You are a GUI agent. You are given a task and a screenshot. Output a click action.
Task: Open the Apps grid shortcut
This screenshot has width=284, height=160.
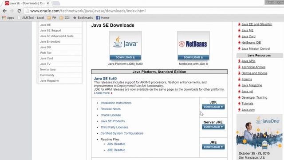pos(8,18)
